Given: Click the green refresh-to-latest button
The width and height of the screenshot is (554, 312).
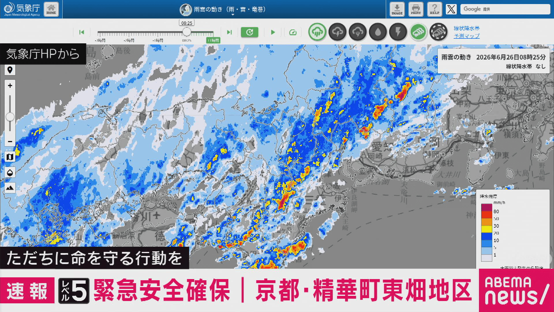Looking at the screenshot, I should [250, 32].
